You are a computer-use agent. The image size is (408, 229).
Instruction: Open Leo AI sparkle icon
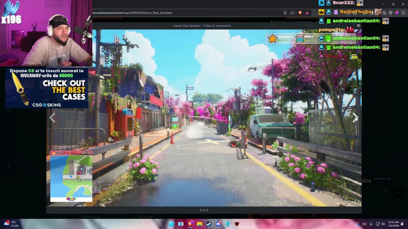384,13
